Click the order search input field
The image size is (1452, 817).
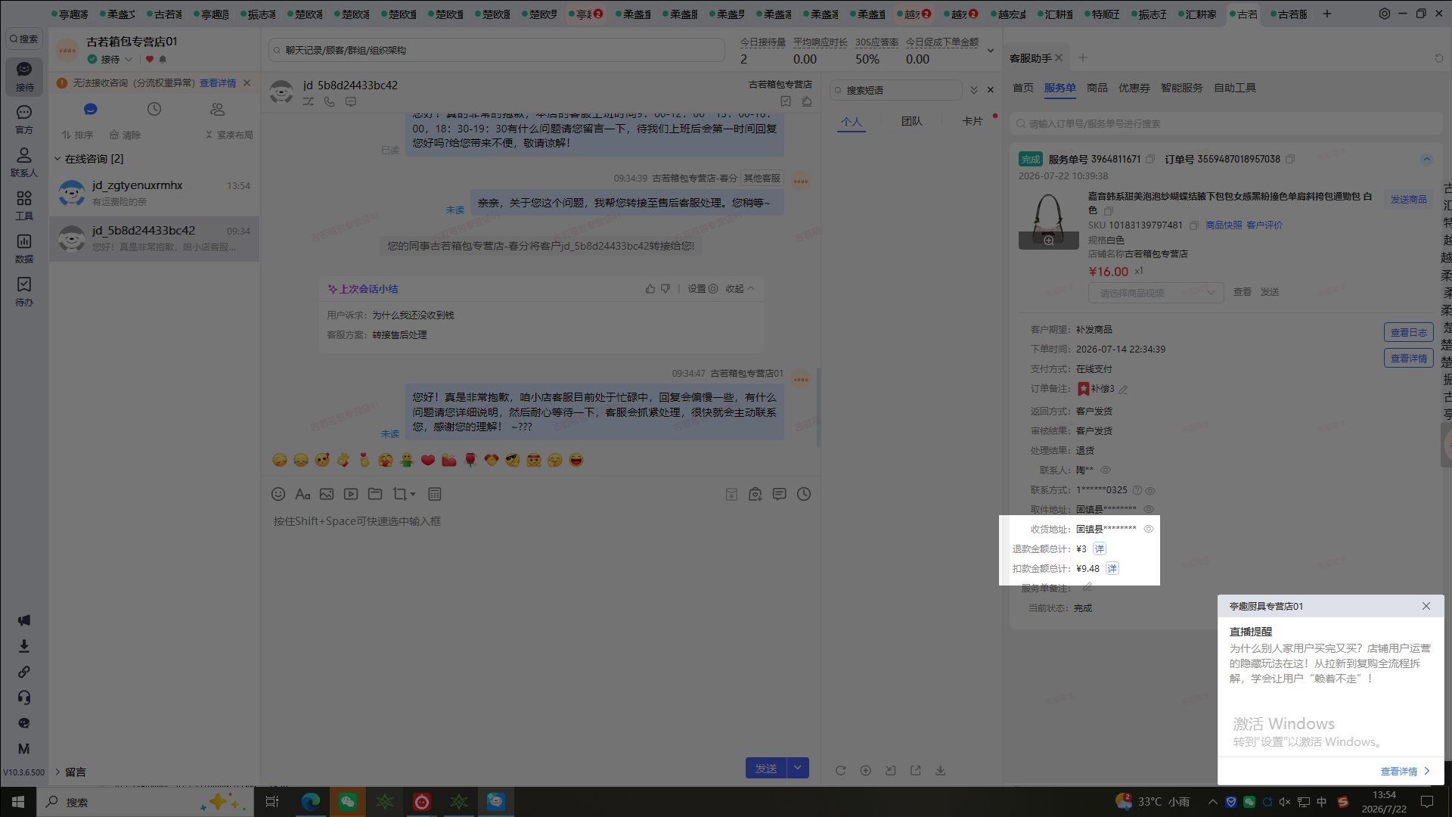1226,123
